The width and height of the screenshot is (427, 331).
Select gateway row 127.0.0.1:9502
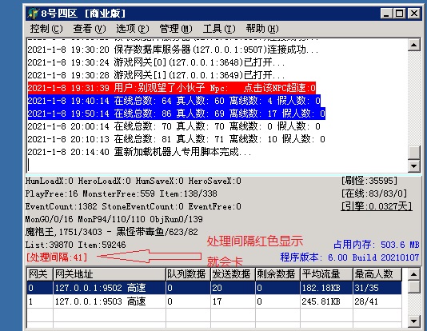214,288
